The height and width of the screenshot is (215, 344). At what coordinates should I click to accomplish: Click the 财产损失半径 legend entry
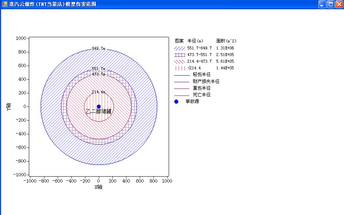tap(206, 82)
